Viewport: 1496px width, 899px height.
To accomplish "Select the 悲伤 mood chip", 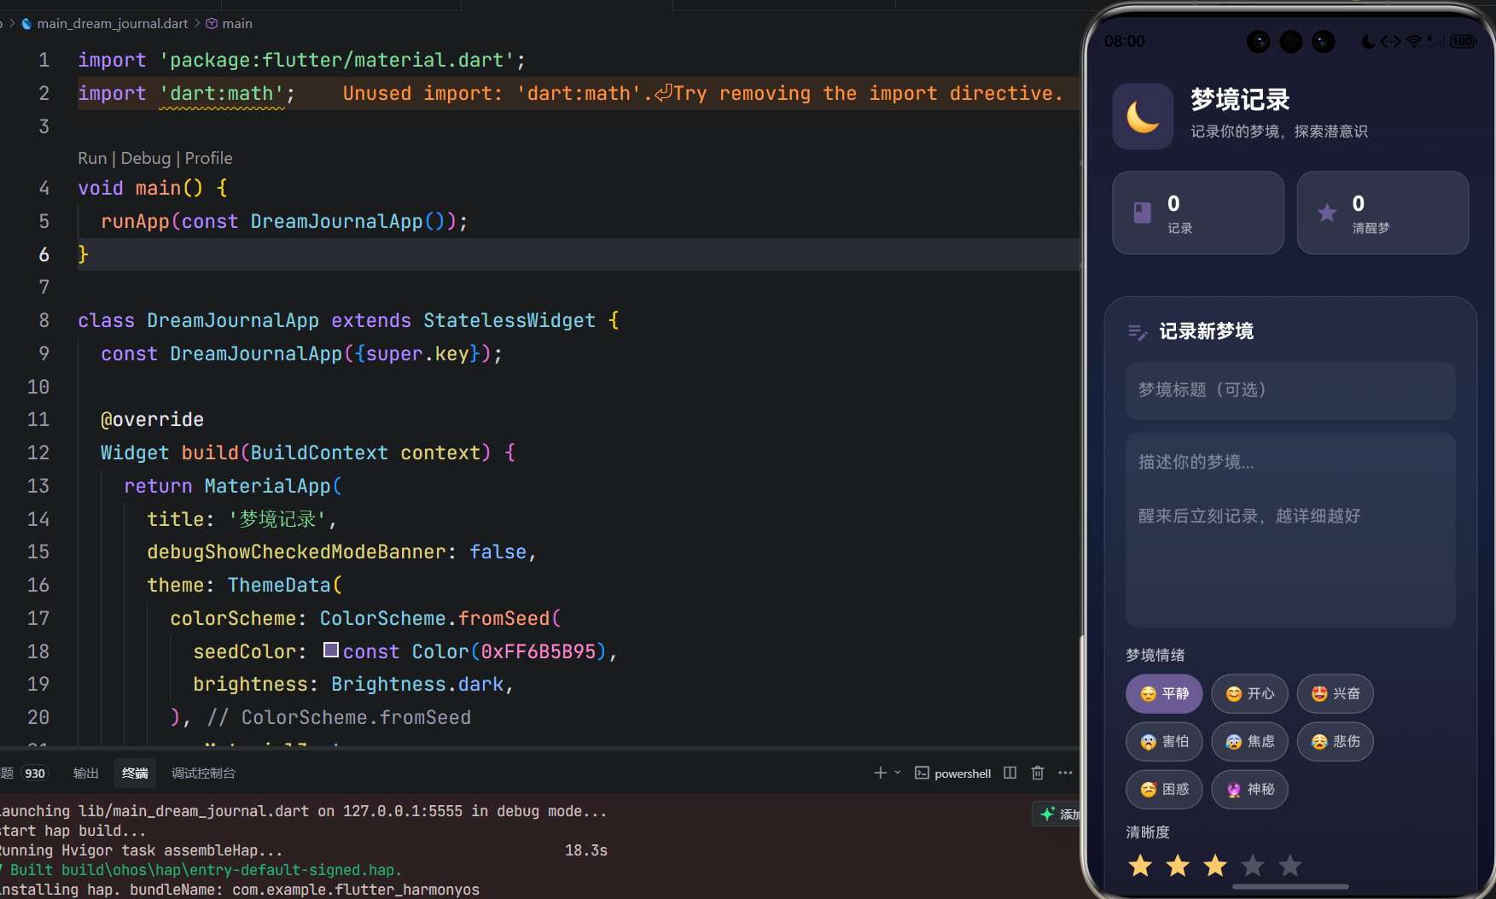I will [1336, 741].
